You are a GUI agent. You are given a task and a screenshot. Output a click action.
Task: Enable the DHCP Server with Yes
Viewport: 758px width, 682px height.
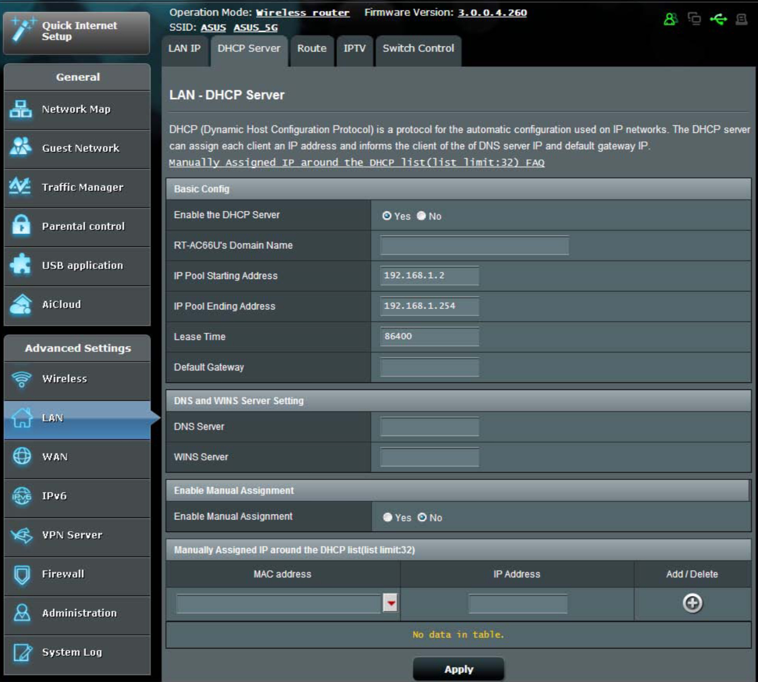click(387, 215)
